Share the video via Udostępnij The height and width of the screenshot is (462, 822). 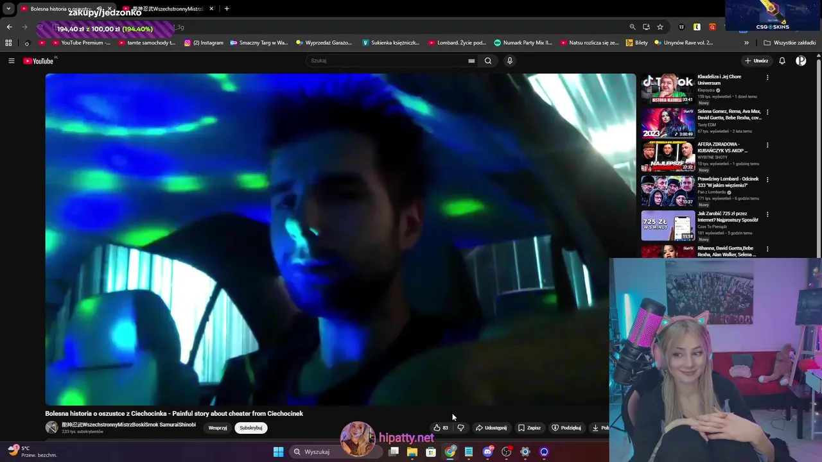tap(491, 428)
